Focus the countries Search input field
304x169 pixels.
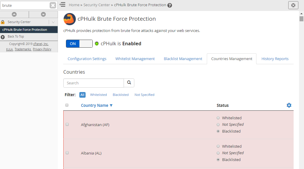(x=94, y=83)
